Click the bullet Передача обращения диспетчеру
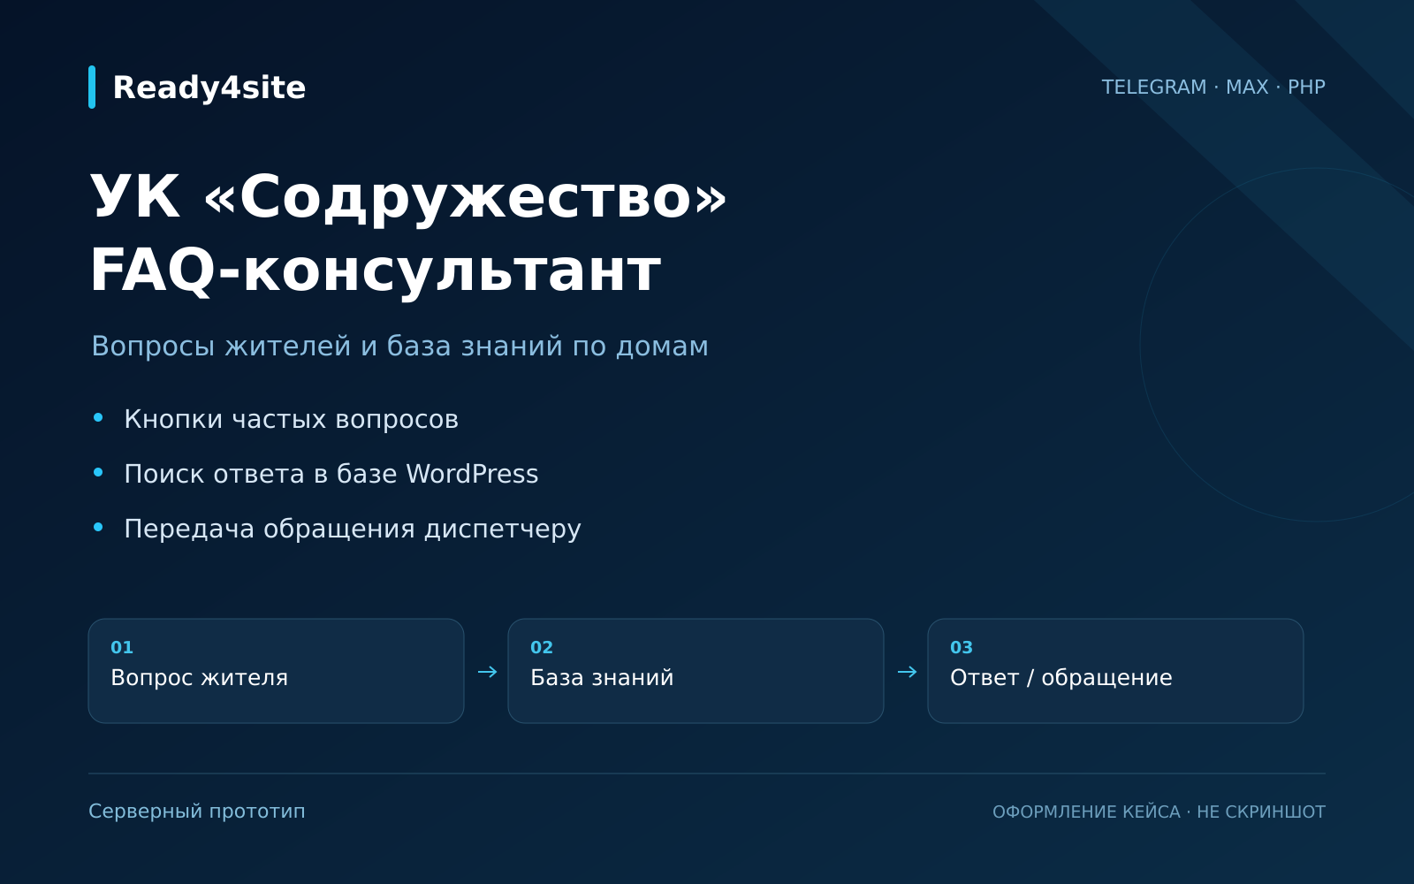The height and width of the screenshot is (884, 1414). (x=353, y=529)
